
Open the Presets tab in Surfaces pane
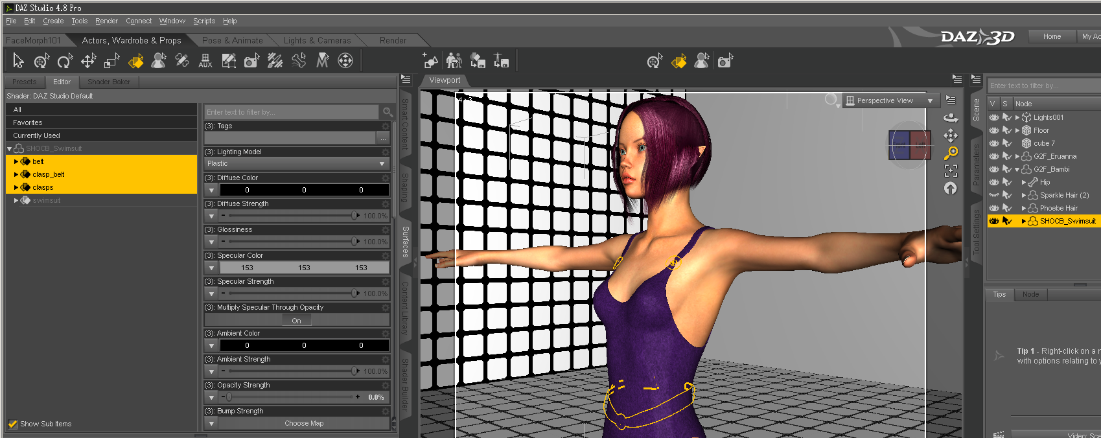[x=25, y=82]
